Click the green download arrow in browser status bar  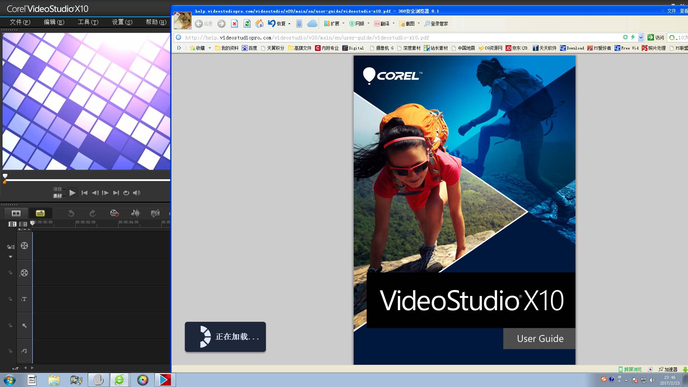click(x=685, y=369)
